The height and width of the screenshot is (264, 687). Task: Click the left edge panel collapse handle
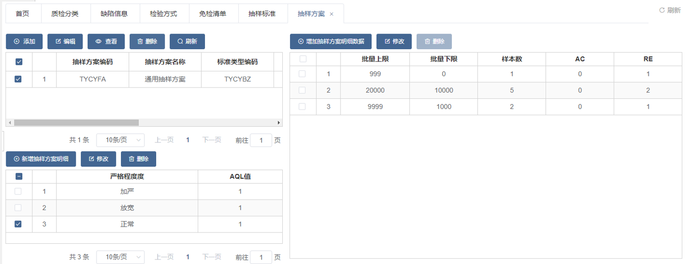[x=2, y=141]
